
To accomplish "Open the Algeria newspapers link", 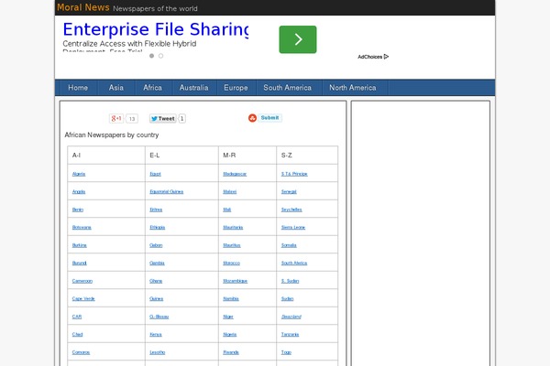I will 79,174.
